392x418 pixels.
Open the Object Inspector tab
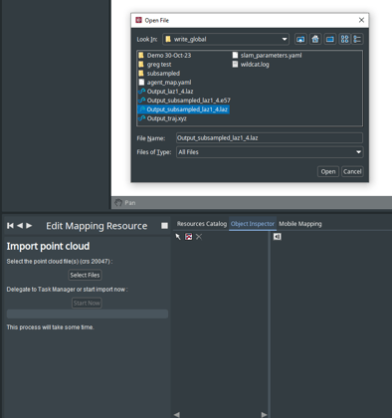tap(253, 224)
